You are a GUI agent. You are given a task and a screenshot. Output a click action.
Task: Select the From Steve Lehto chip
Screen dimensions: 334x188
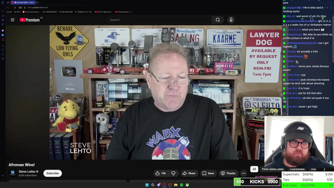coord(273,169)
